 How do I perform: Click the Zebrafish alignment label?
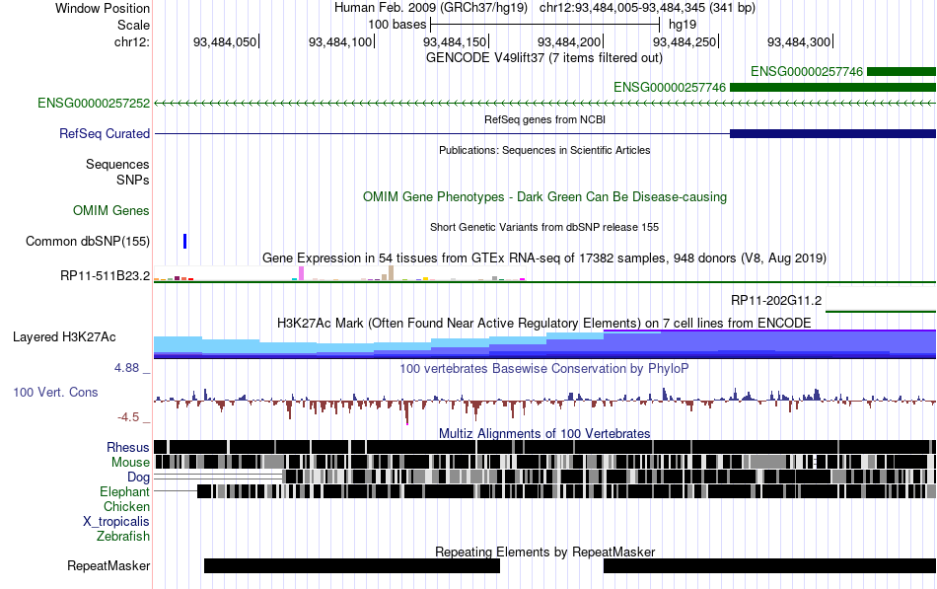click(123, 536)
